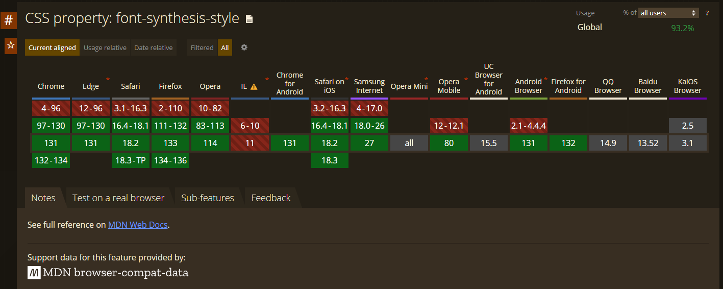Select Chrome 4-96 unsupported cell
Viewport: 723px width, 289px height.
(51, 108)
